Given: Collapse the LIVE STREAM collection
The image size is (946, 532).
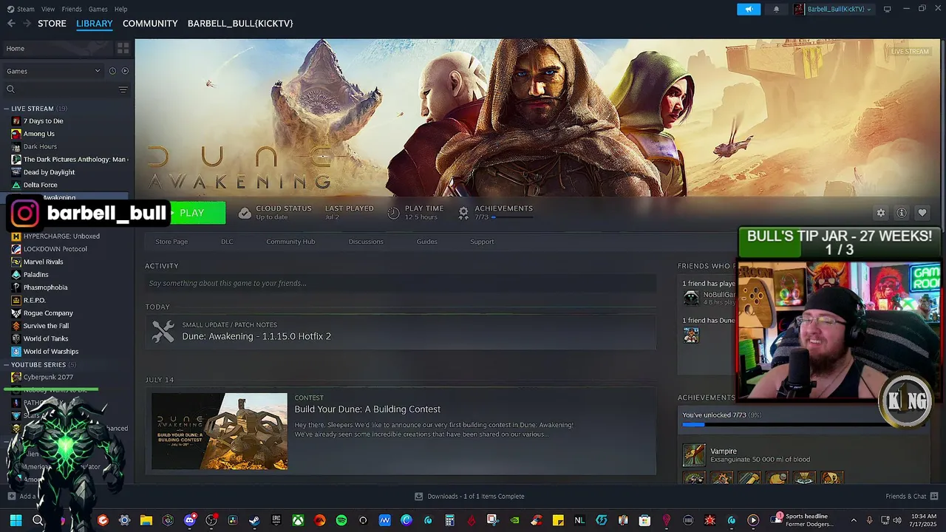Looking at the screenshot, I should (x=7, y=109).
